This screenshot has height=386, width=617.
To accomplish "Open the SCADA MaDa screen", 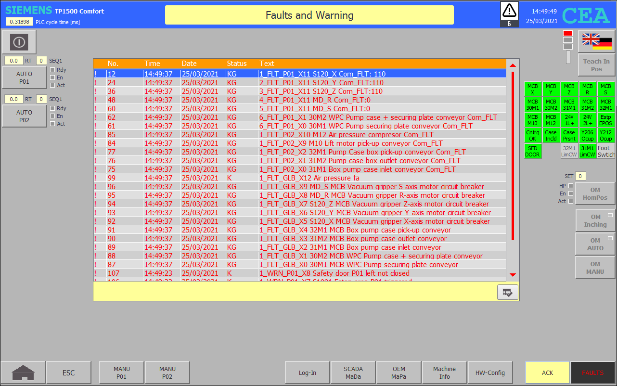I will 353,373.
